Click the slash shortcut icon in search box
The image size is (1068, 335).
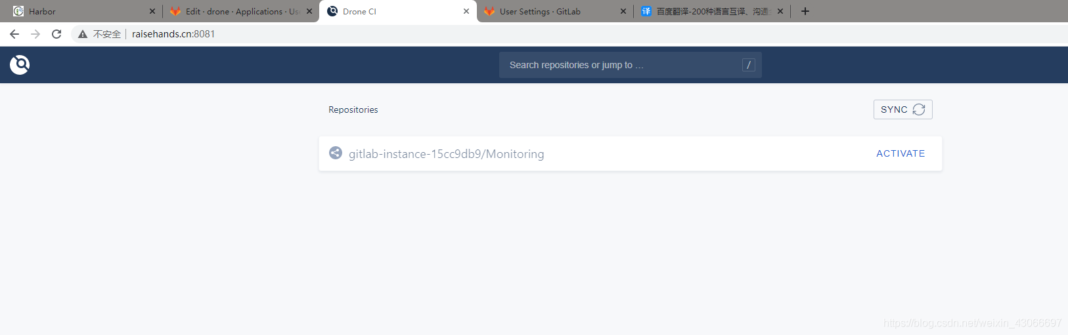(x=748, y=65)
